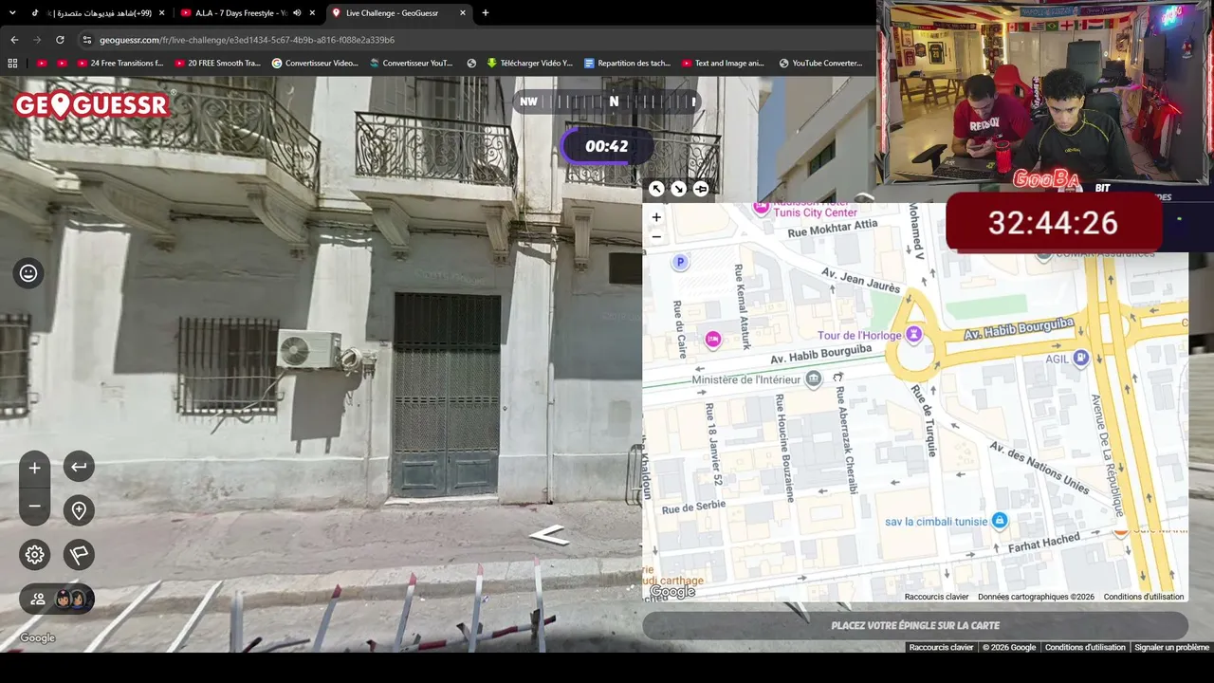1214x683 pixels.
Task: Open a new browser tab
Action: tap(486, 13)
